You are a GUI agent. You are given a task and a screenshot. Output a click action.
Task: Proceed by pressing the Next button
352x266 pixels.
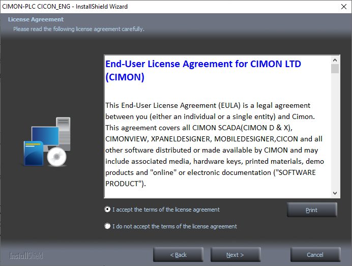(236, 255)
